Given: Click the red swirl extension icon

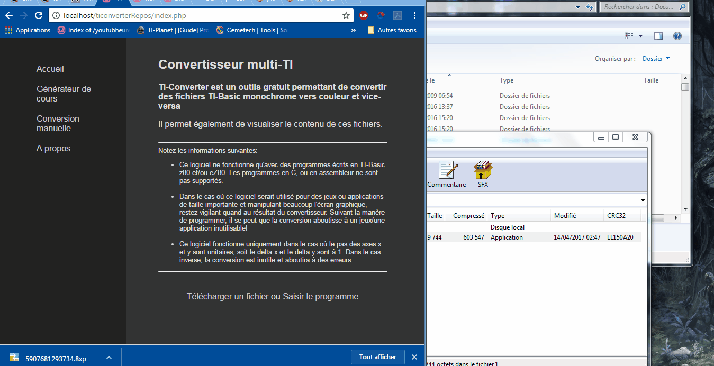Looking at the screenshot, I should point(380,16).
